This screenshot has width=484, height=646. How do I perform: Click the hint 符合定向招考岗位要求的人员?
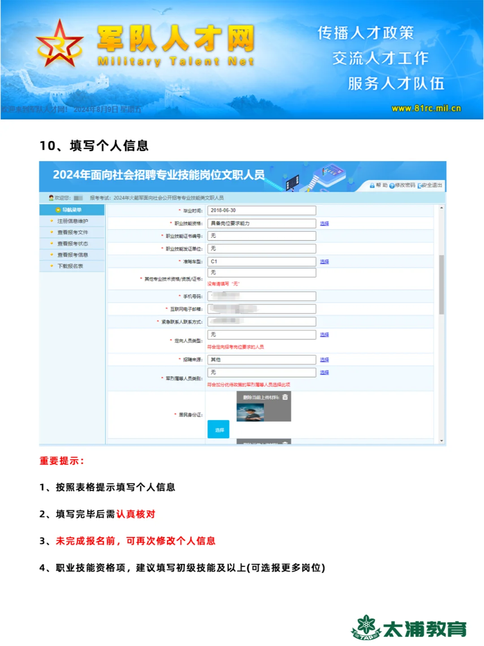(236, 347)
